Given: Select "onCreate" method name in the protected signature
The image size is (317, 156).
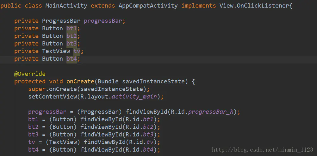Looking at the screenshot, I should 80,82.
